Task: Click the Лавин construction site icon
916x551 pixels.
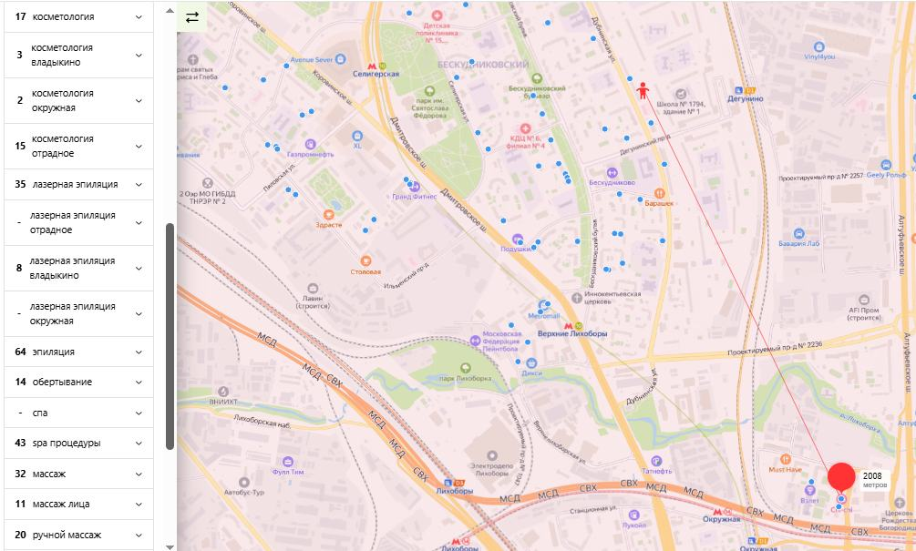Action: pos(313,289)
